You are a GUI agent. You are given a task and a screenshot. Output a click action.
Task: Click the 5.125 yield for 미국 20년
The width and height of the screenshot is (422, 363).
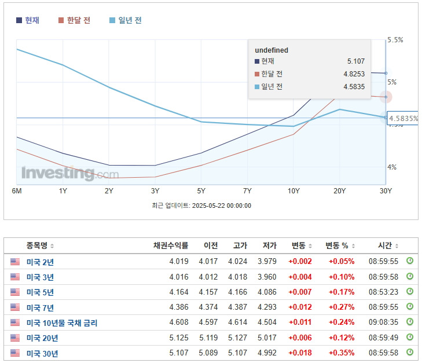[179, 338]
